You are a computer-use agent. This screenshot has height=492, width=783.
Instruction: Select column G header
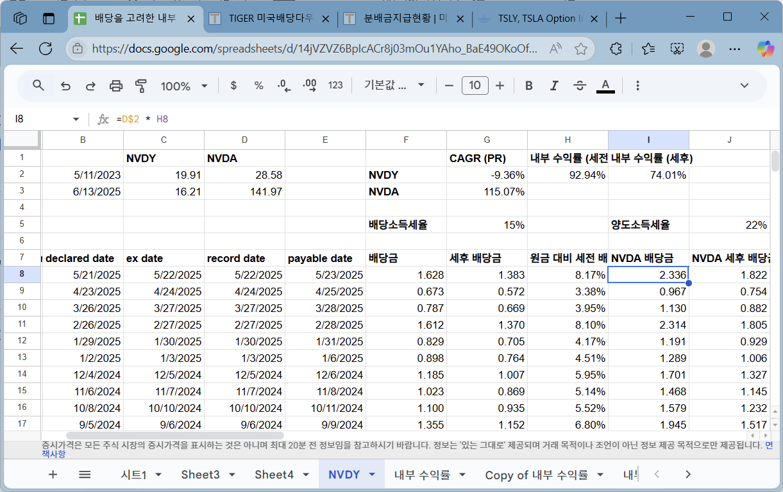(487, 140)
